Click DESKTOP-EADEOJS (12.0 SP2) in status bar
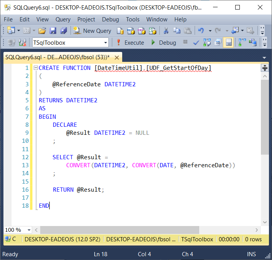 coord(62,239)
